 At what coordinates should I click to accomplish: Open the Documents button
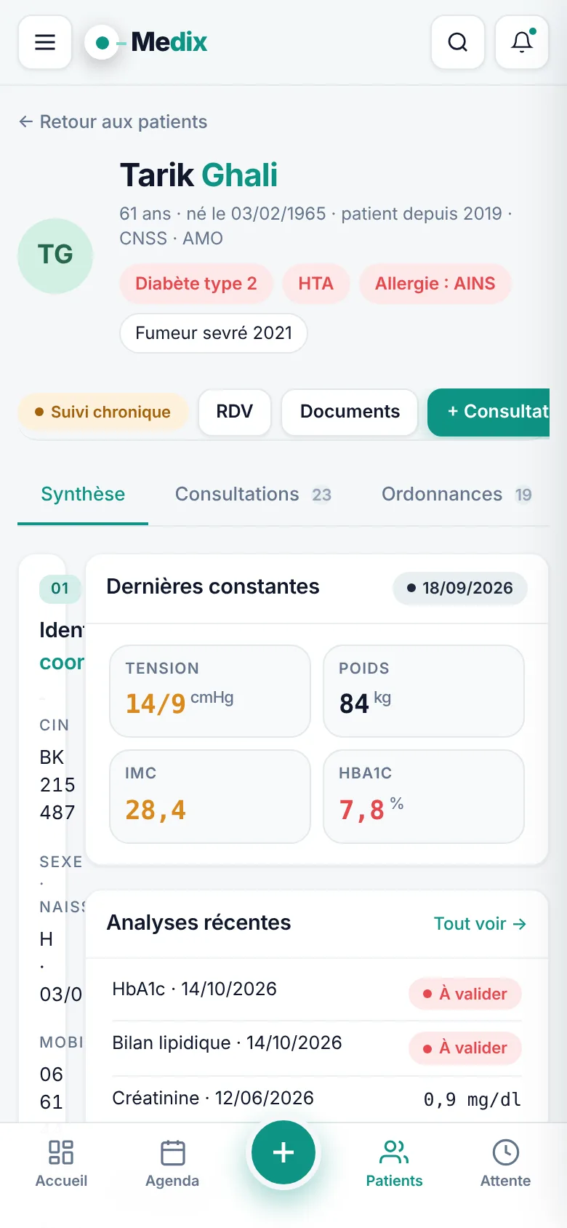[x=350, y=411]
